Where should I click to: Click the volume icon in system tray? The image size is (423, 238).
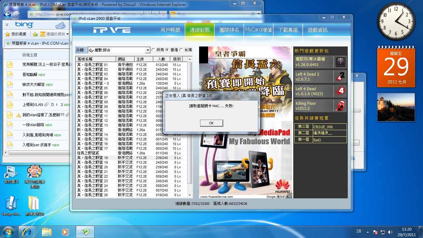coord(390,232)
